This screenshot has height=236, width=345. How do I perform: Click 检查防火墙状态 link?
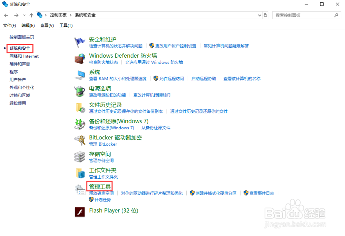[103, 62]
